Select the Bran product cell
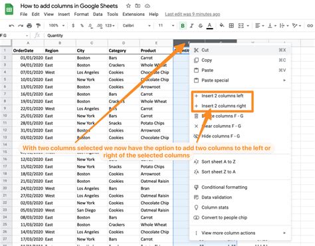This screenshot has width=315, height=246. click(156, 188)
